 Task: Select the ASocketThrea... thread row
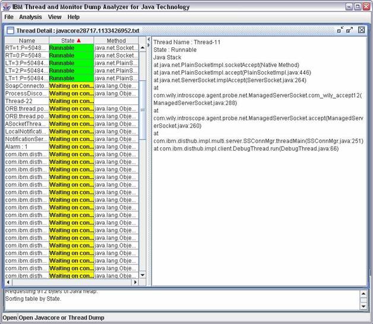coord(72,124)
